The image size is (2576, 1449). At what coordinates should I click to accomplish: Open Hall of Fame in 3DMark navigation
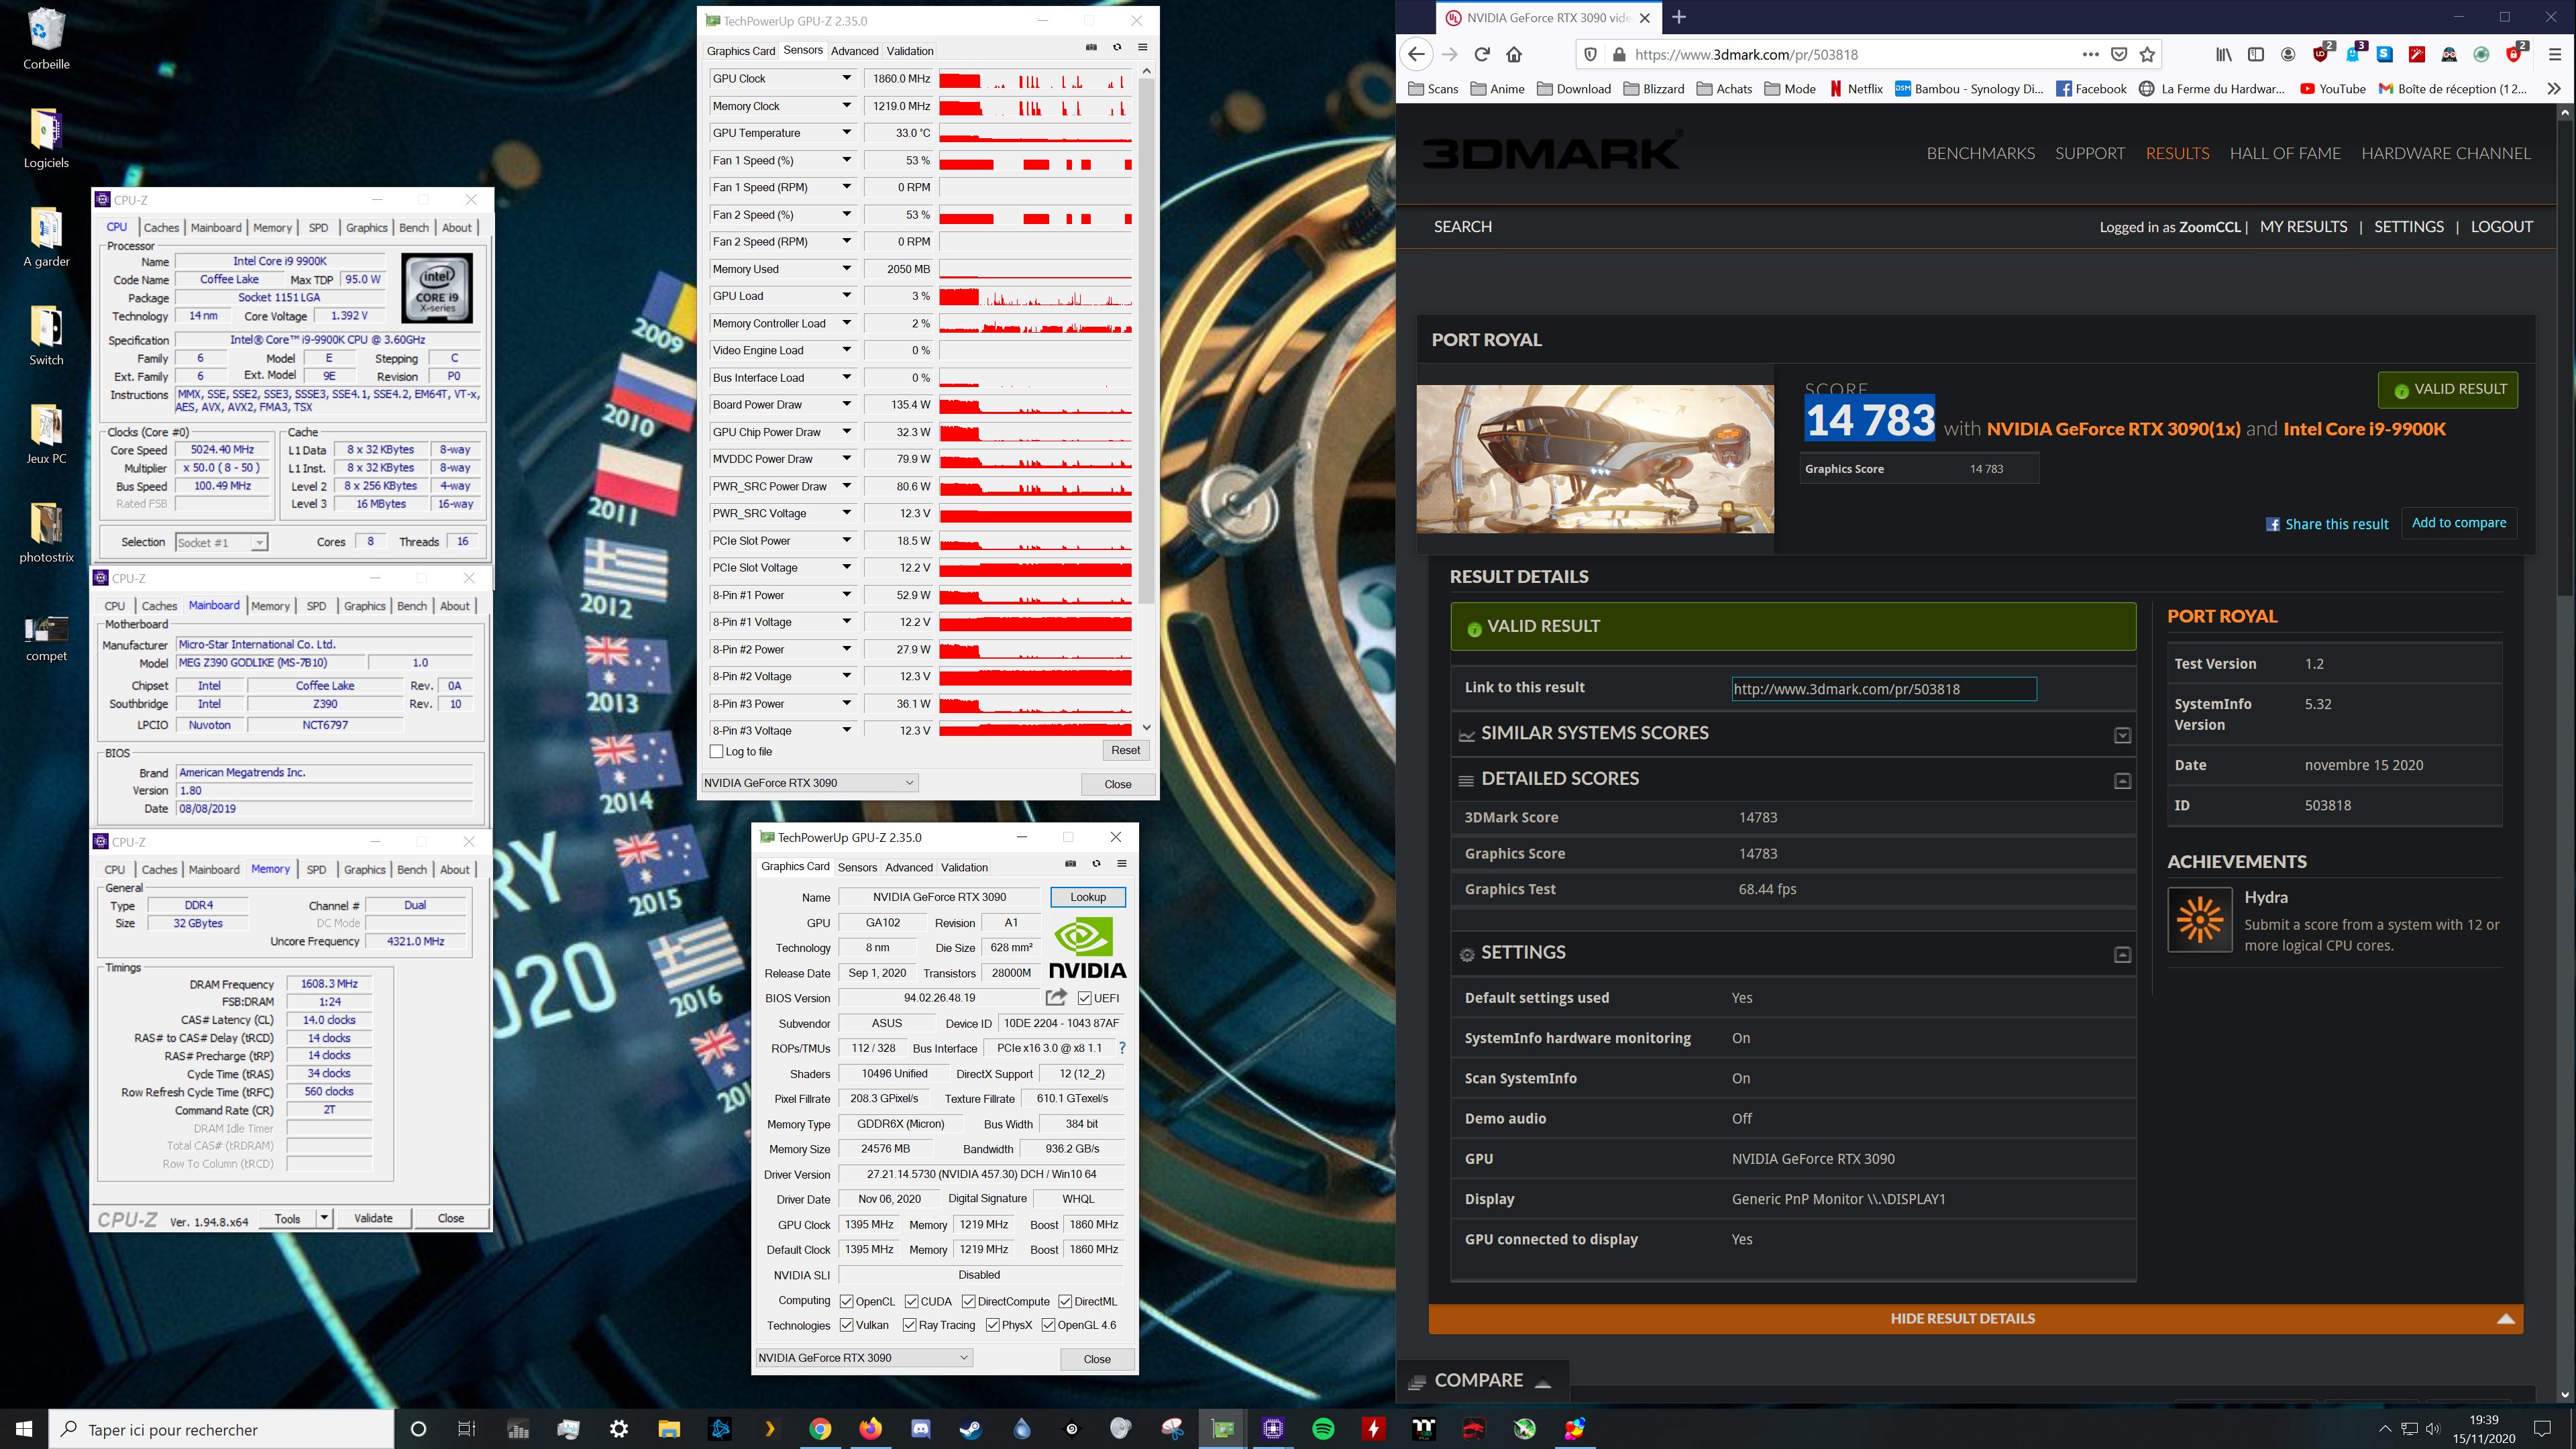[2285, 153]
